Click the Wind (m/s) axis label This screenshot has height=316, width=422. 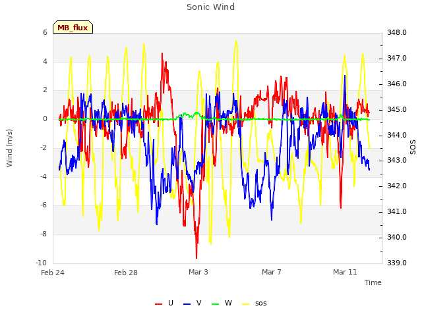9,148
